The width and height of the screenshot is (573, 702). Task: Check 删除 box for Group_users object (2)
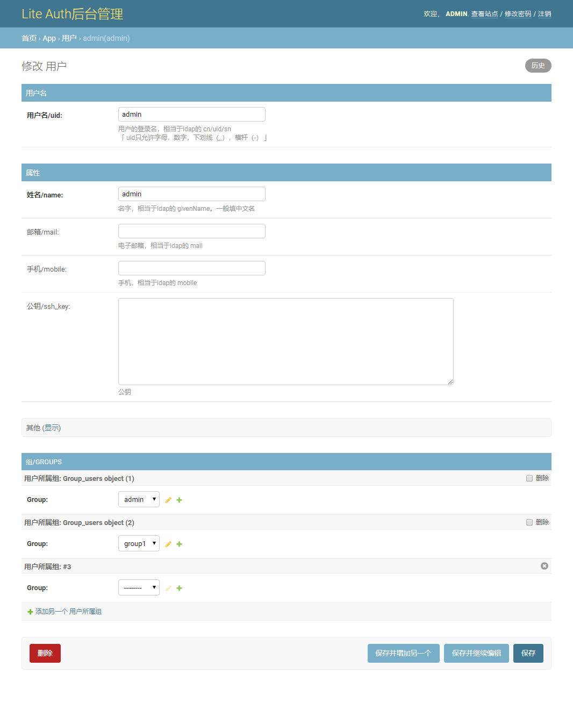tap(529, 522)
